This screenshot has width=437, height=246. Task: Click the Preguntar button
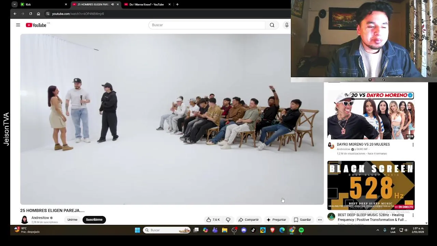point(276,220)
